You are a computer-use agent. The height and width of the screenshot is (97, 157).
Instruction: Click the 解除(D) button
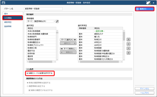point(68,52)
